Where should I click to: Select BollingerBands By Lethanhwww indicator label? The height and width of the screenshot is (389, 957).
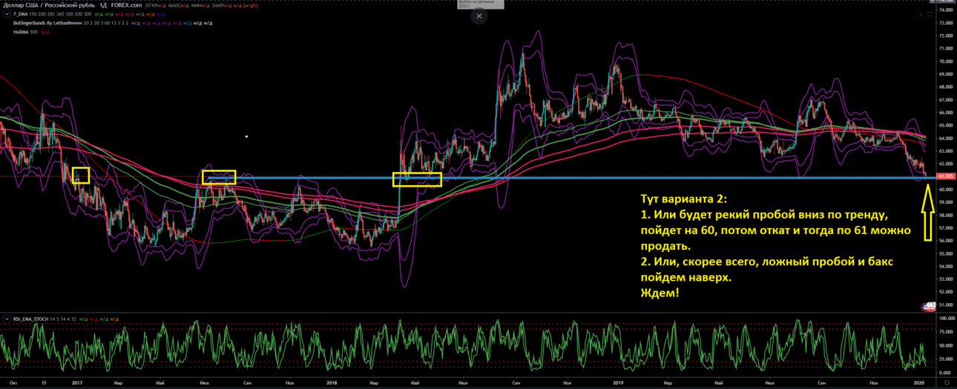tap(47, 23)
